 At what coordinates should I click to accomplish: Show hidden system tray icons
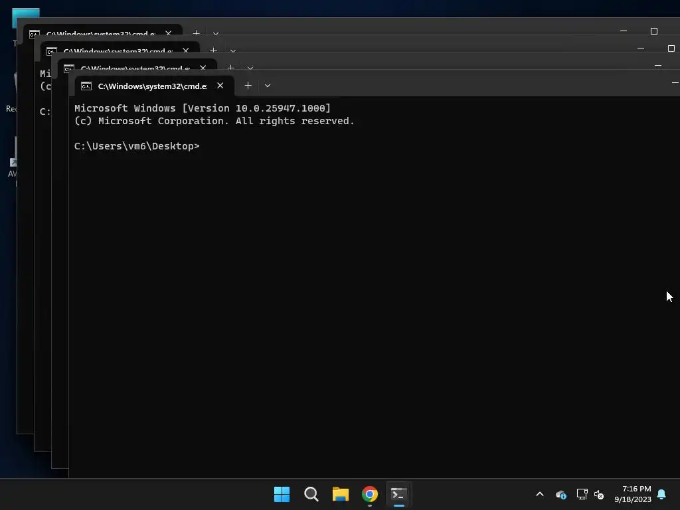pyautogui.click(x=540, y=494)
